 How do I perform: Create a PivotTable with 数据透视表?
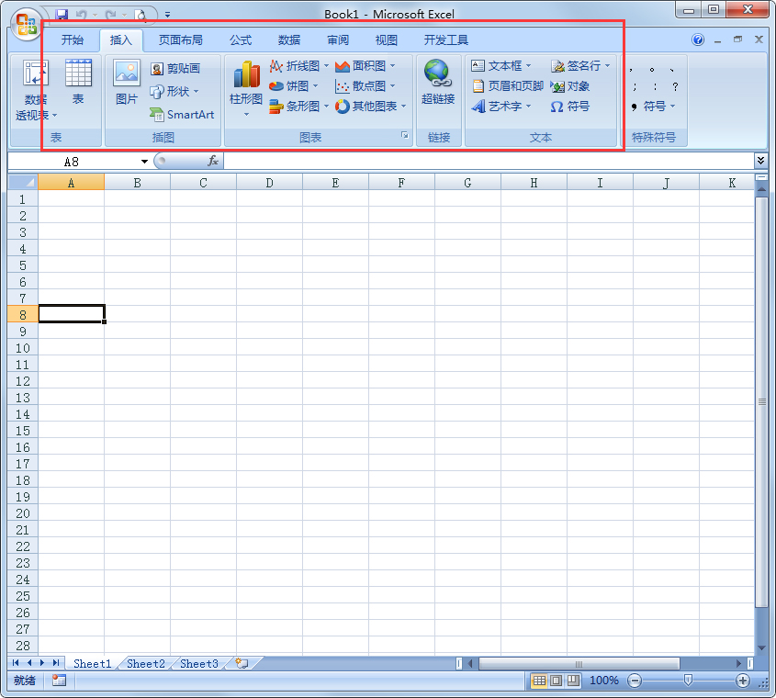click(34, 87)
